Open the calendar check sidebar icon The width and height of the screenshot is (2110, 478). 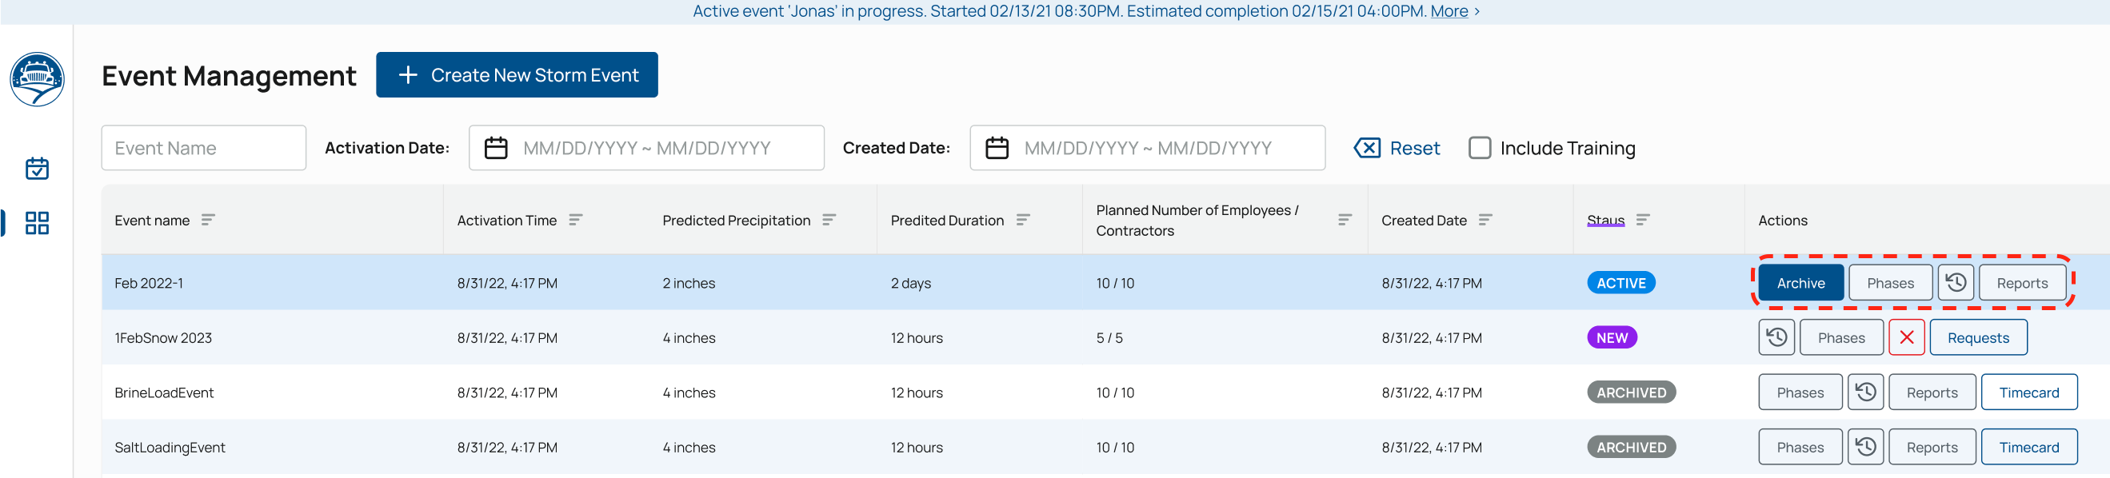(37, 169)
